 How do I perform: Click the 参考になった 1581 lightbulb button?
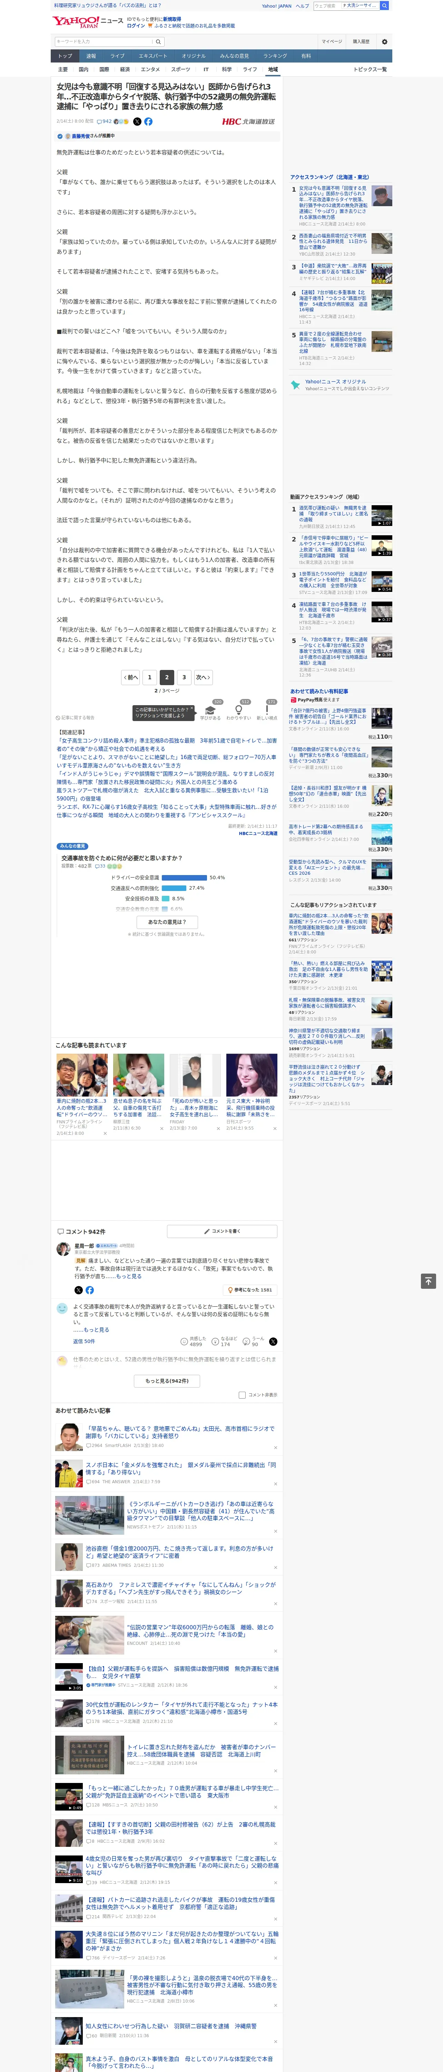pos(250,1290)
